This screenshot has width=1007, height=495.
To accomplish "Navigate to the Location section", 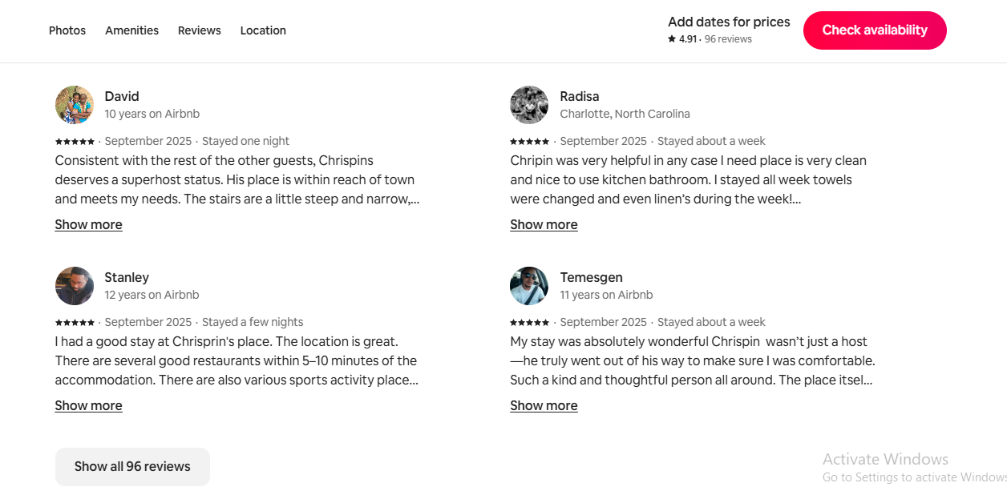I will pos(263,30).
